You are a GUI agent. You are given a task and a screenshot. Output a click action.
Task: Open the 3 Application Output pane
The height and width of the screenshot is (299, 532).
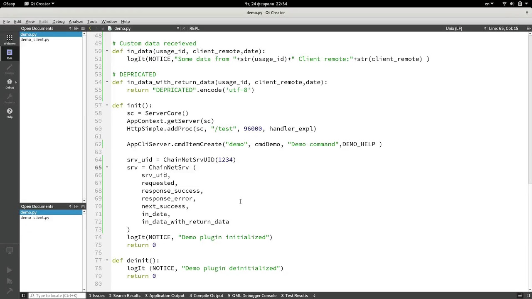pos(165,296)
